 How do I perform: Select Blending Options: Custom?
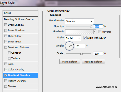coord(20,19)
